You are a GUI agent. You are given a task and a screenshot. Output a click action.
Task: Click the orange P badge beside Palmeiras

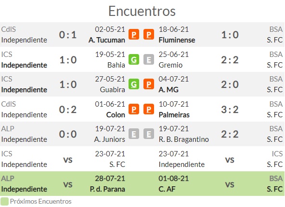[x=149, y=109]
